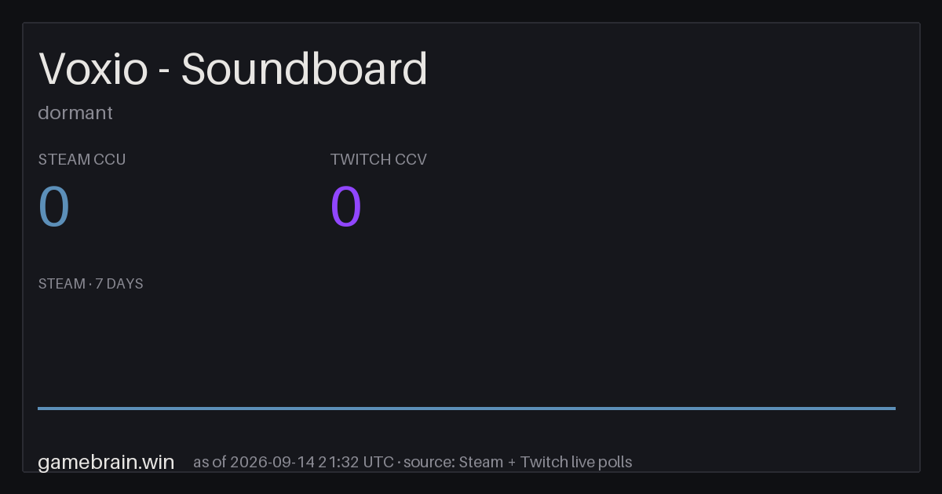Click the word "source:" in the footer
This screenshot has height=494, width=942.
click(429, 462)
